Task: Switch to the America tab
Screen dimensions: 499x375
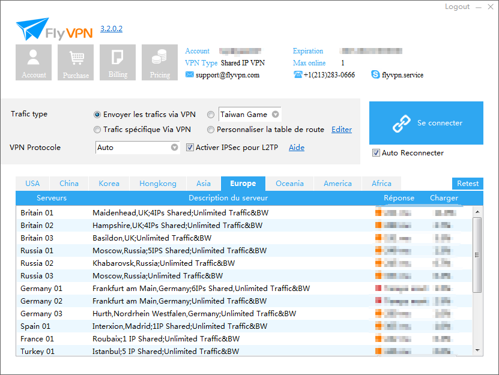Action: pyautogui.click(x=337, y=184)
